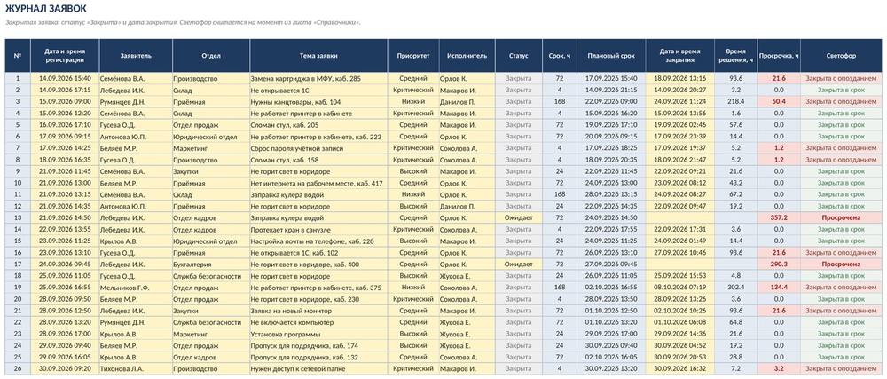The width and height of the screenshot is (887, 379).
Task: Select the 'Плановый срок' column header
Action: 611,56
